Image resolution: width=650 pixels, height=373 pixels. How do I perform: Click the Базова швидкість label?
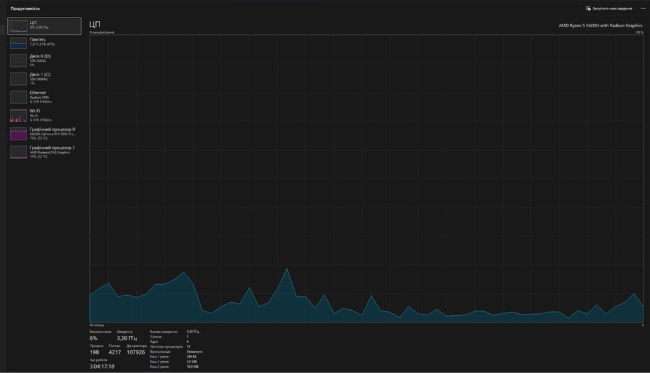pos(163,331)
